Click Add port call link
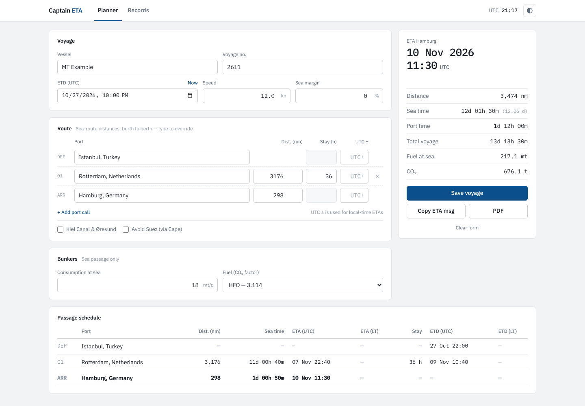The height and width of the screenshot is (406, 585). coord(74,212)
